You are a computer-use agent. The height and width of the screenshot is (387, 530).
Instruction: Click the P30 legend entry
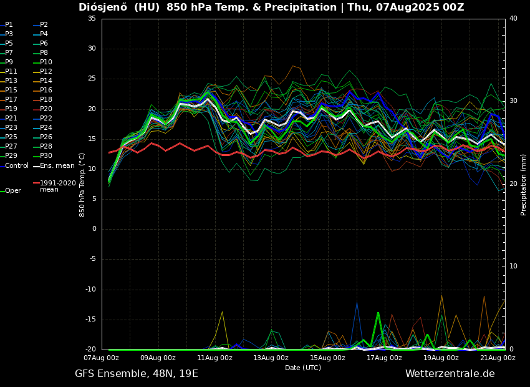coord(46,156)
